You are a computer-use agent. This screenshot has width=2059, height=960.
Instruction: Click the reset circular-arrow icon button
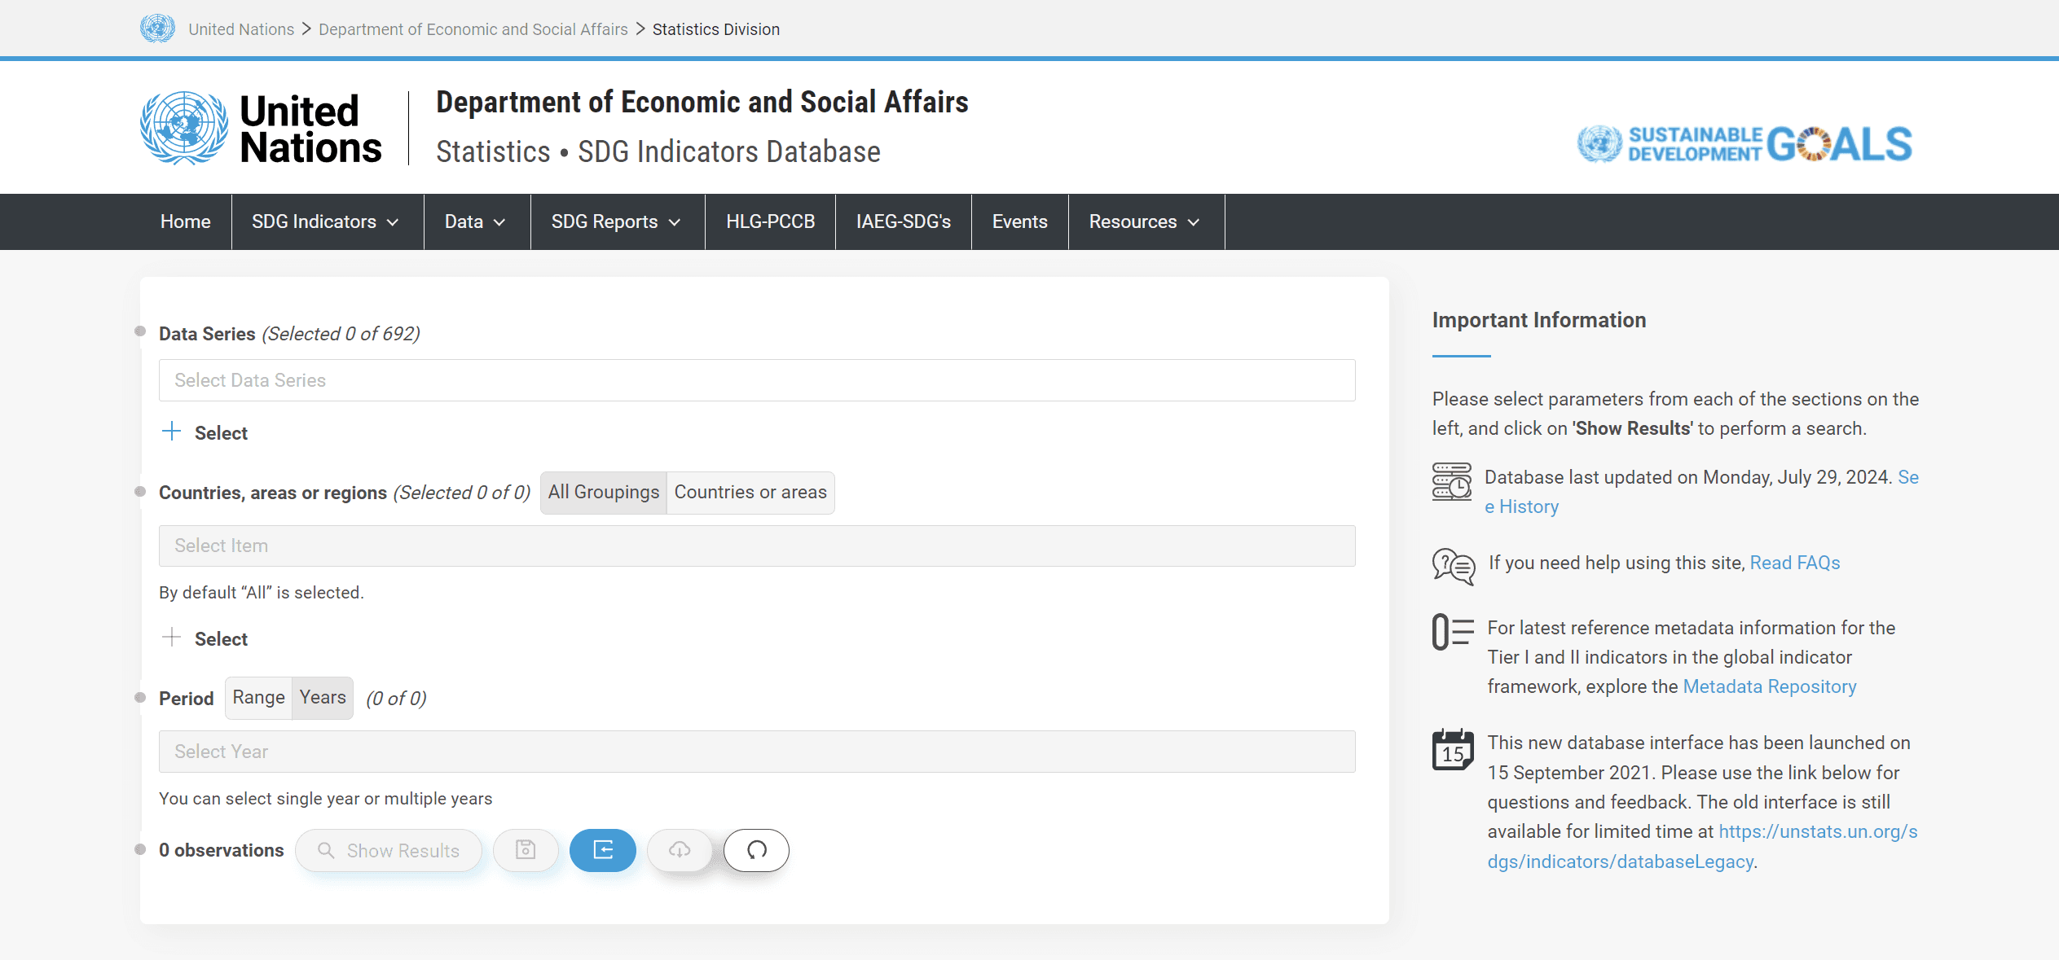click(x=756, y=850)
